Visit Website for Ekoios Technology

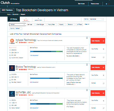98,67
